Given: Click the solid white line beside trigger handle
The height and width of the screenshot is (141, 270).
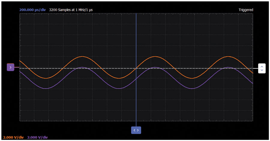Looking at the screenshot, I should click(256, 68).
